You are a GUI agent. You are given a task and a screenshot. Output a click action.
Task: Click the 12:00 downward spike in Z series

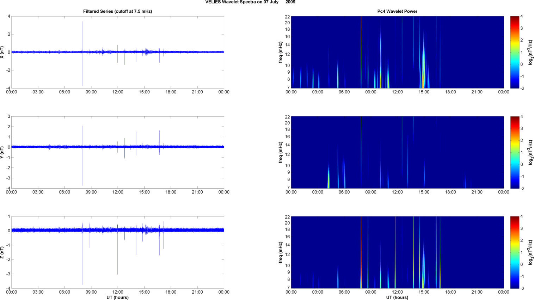[117, 261]
